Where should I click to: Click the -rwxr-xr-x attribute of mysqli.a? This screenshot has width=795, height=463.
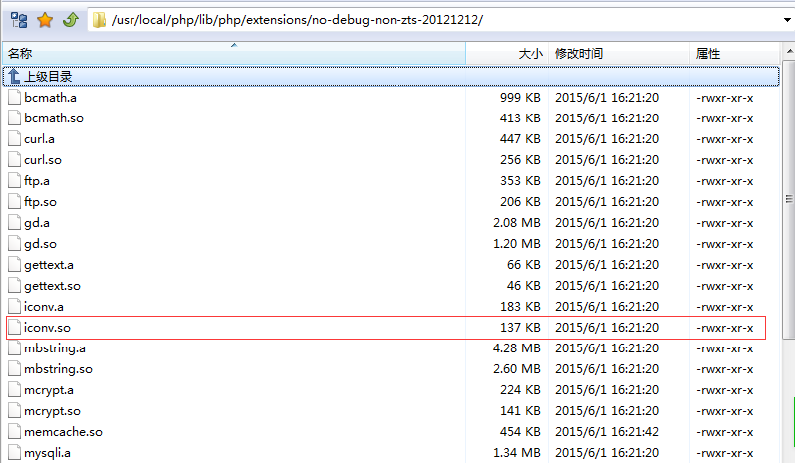click(725, 453)
